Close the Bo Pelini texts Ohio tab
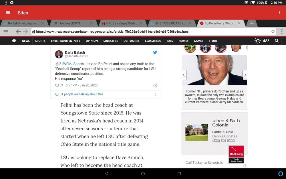This screenshot has height=179, width=286. (x=239, y=23)
